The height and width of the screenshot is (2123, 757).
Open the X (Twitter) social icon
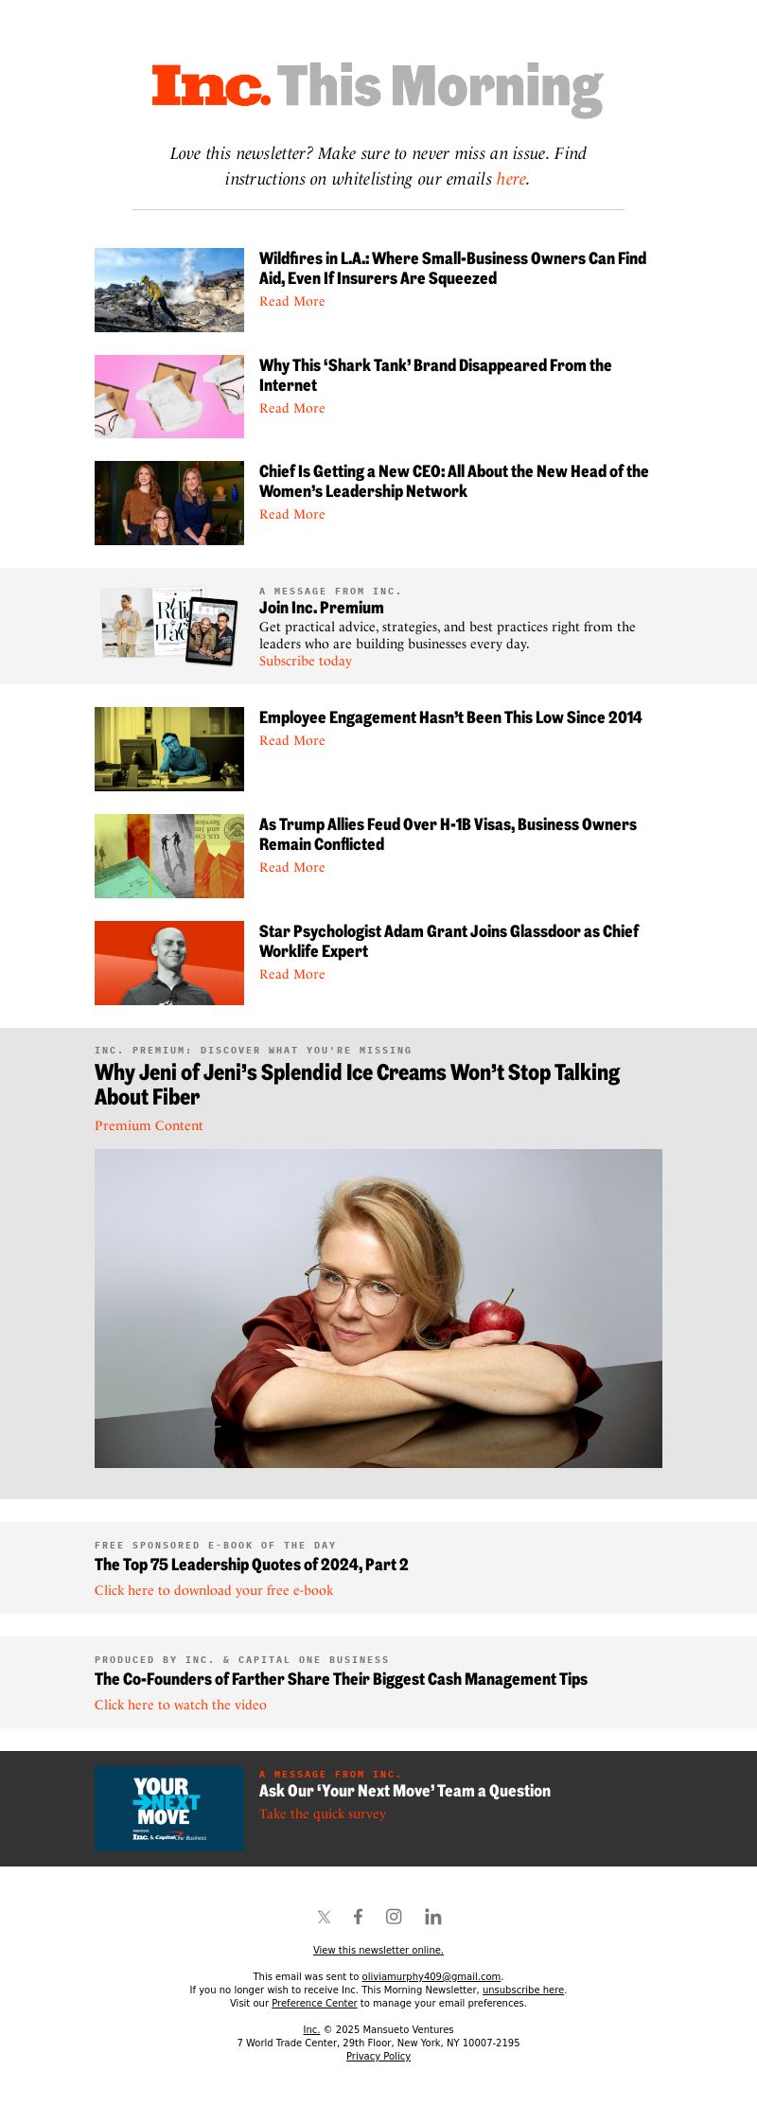pyautogui.click(x=324, y=1917)
